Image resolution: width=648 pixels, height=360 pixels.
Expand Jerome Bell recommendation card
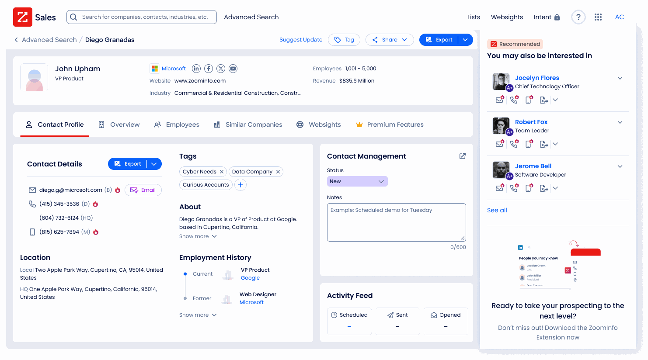click(x=620, y=166)
